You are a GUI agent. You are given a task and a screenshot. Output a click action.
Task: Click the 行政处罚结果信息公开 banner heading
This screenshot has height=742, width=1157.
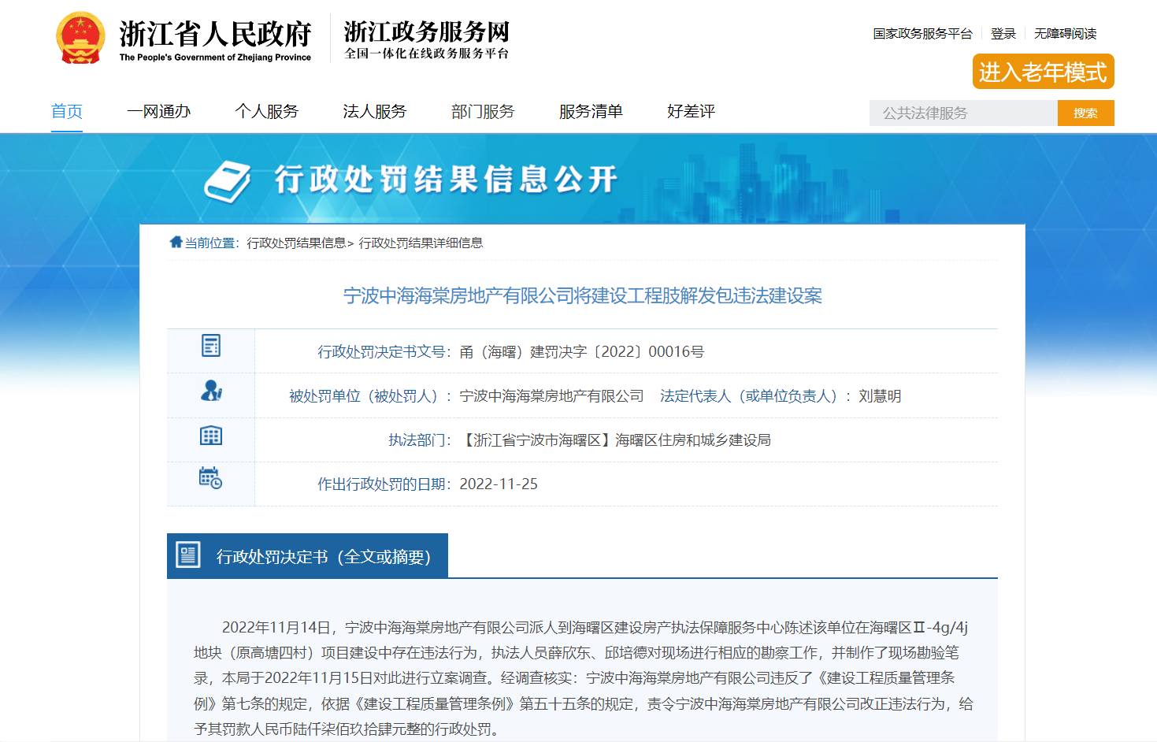pyautogui.click(x=446, y=180)
